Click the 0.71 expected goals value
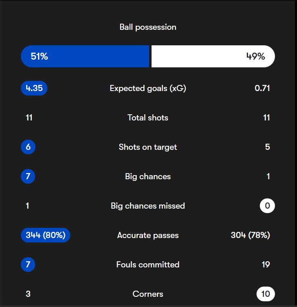This screenshot has height=307, width=297. [x=262, y=88]
